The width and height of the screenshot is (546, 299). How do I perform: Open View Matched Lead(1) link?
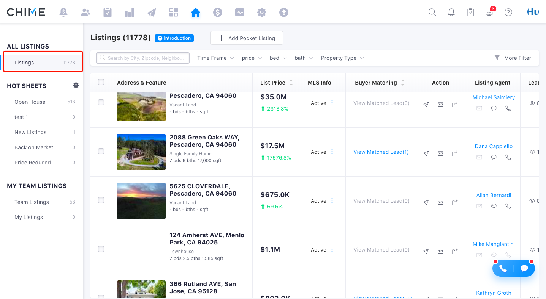381,152
